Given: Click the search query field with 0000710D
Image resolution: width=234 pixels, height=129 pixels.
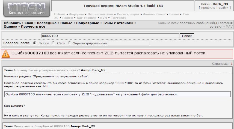Looking at the screenshot, I should pos(110,36).
